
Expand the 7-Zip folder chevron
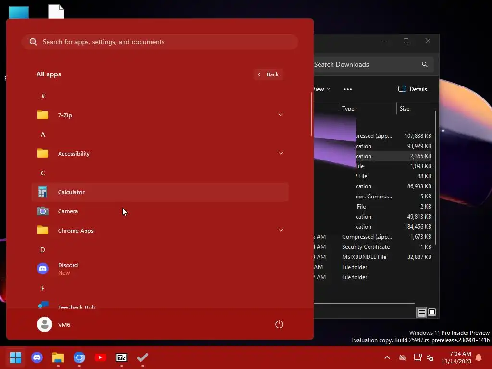pyautogui.click(x=281, y=115)
